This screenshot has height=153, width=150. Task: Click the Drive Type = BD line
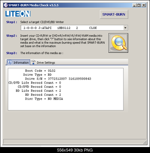37,75
